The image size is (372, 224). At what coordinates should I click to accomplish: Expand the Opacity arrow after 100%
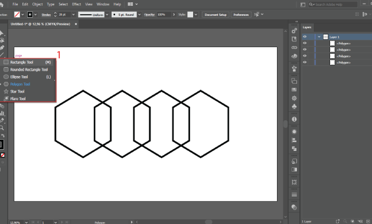tap(174, 15)
